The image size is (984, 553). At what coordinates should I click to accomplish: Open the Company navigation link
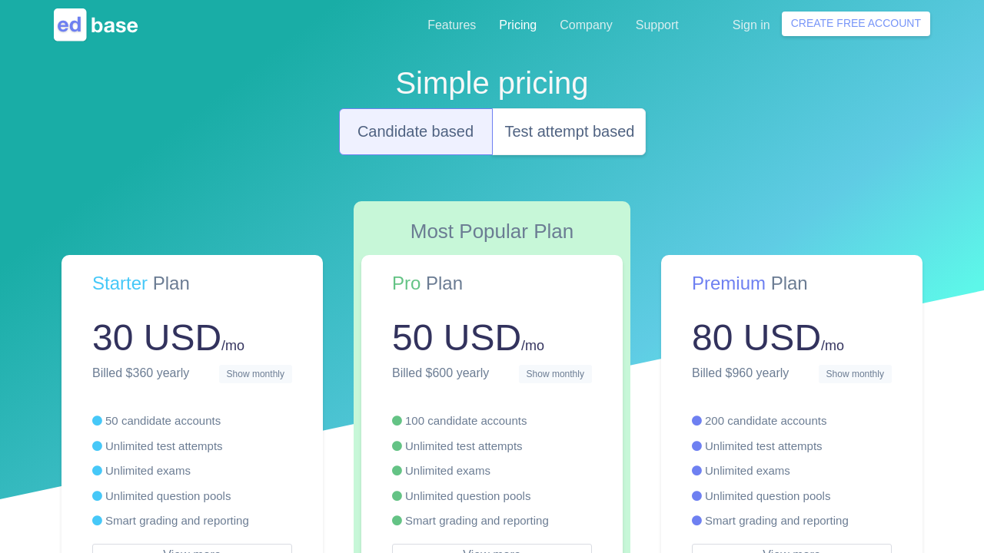pos(586,25)
